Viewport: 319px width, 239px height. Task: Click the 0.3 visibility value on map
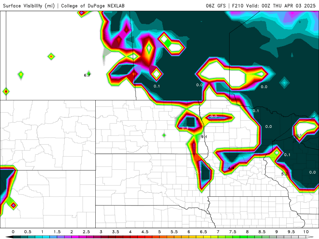tap(185, 128)
